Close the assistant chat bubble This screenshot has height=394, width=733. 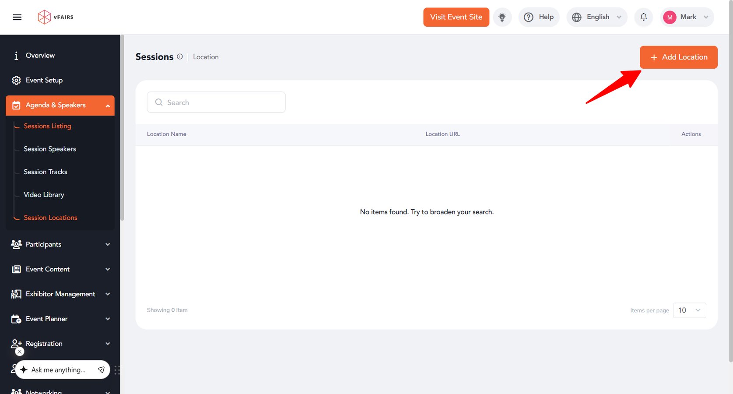pos(20,352)
